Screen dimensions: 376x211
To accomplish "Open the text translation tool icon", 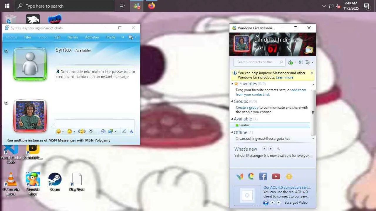I will (103, 131).
